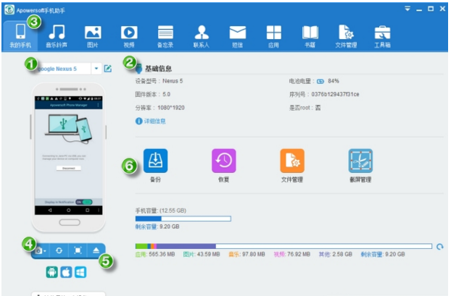Viewport: 451px width, 296px height.
Task: Open the 我的手机 (My Phone) tab
Action: point(20,36)
